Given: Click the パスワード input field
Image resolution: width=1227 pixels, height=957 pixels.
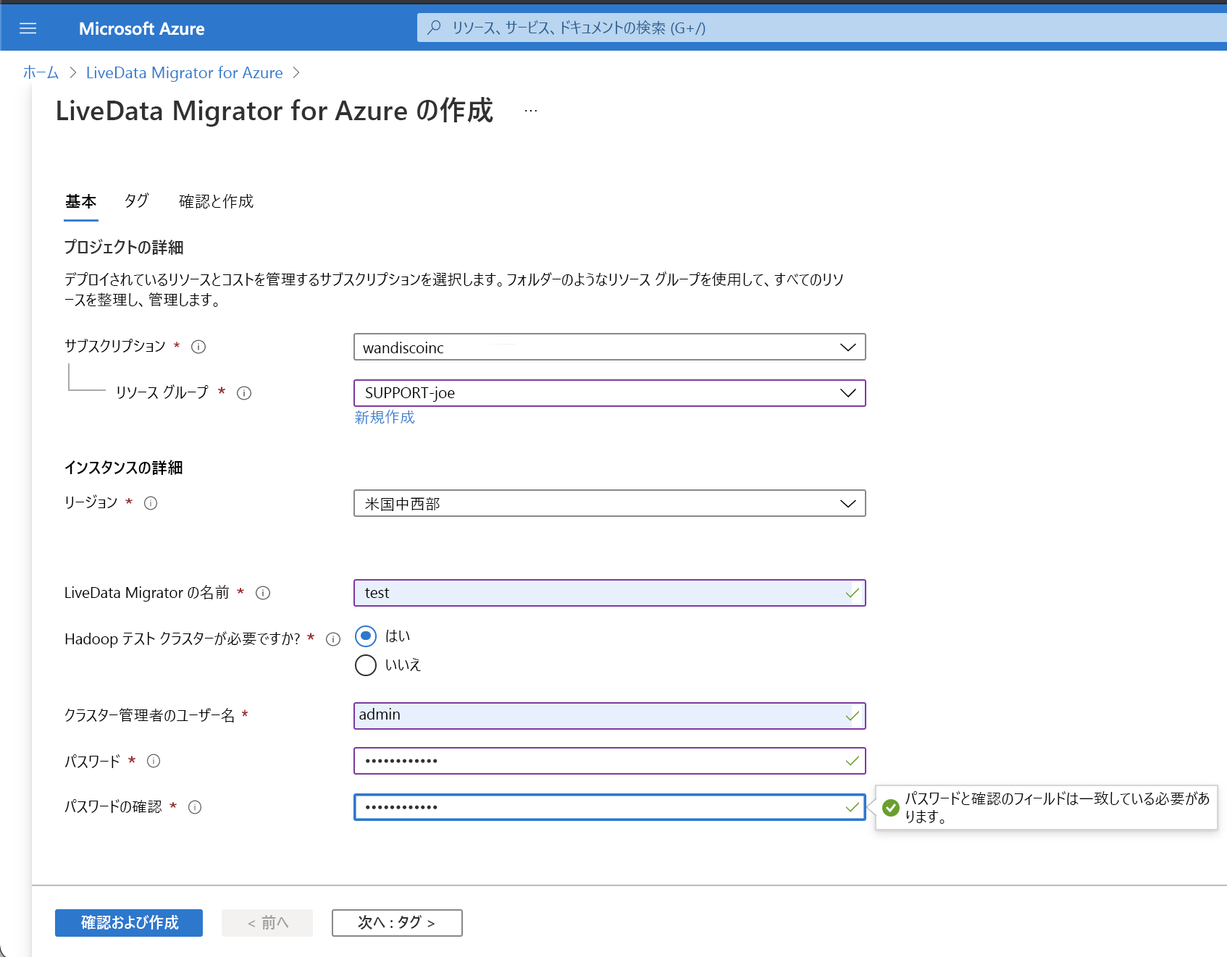Looking at the screenshot, I should [610, 761].
